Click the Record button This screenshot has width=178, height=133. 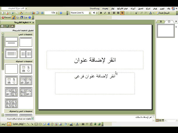6,17
